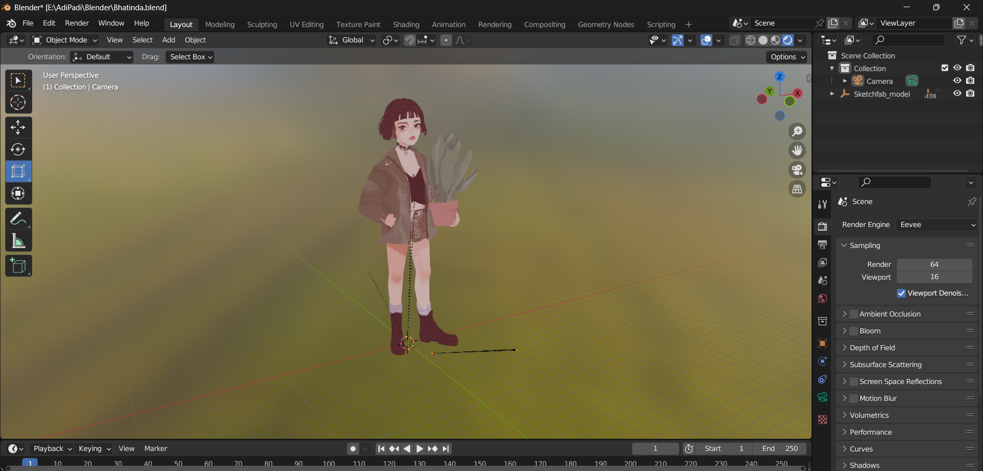Select the Transform tool

point(18,193)
